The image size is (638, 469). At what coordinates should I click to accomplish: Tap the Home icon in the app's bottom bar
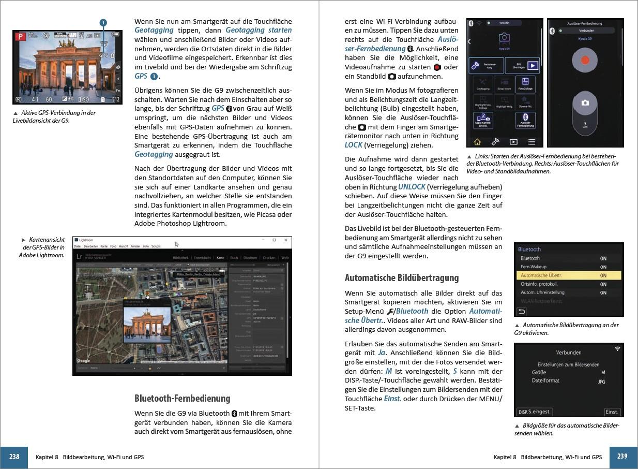(x=477, y=141)
